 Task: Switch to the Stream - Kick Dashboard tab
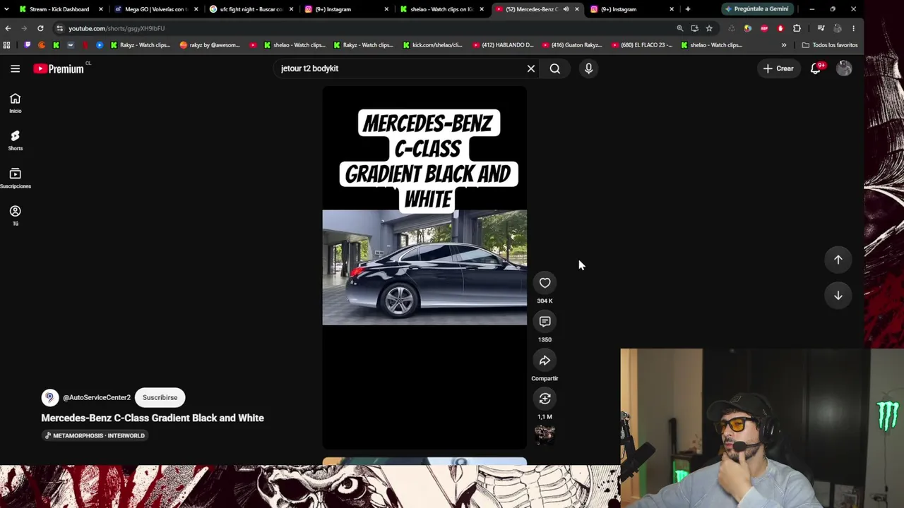pyautogui.click(x=59, y=9)
